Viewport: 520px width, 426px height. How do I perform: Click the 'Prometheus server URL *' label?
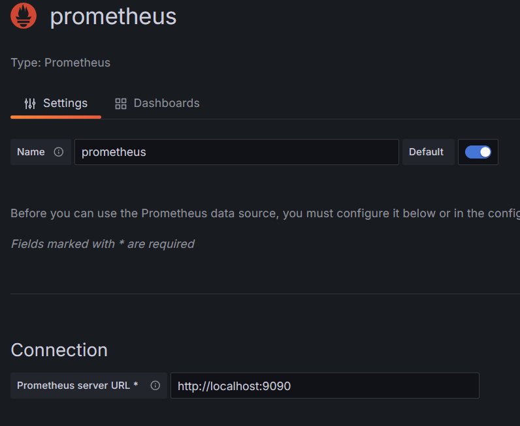[x=77, y=386]
